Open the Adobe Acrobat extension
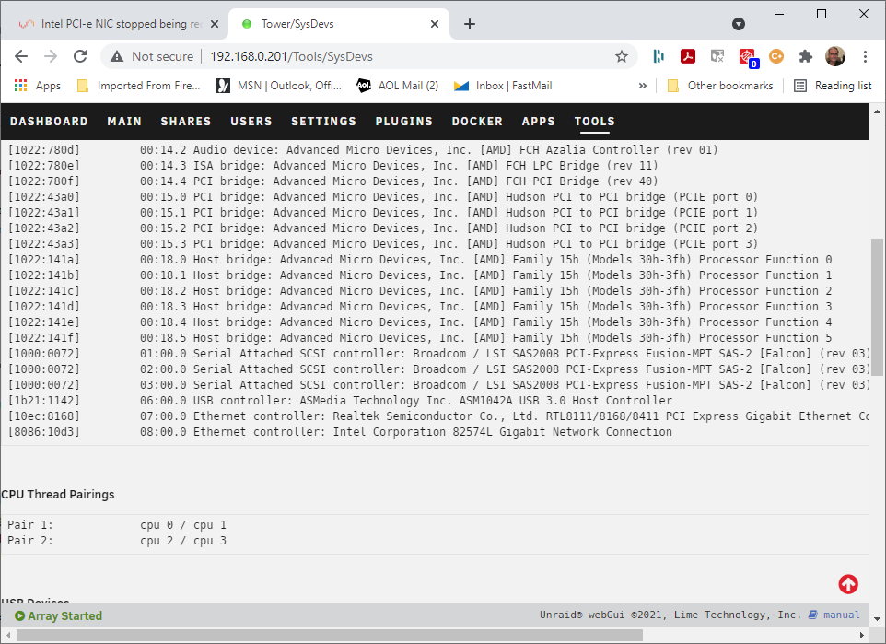Screen dimensions: 886x644 tap(688, 56)
